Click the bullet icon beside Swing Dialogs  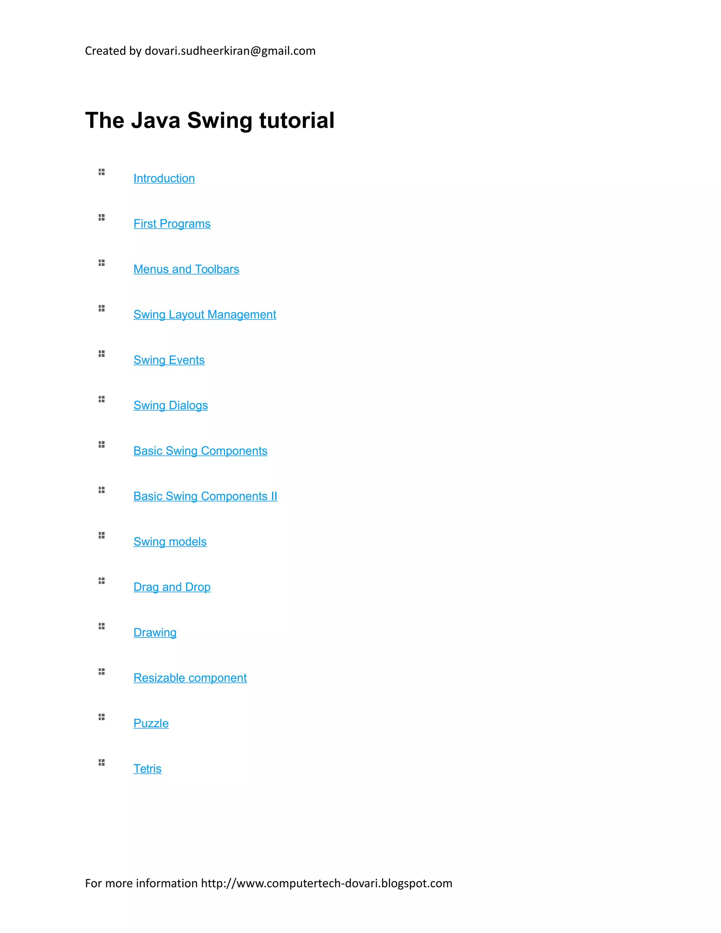point(102,399)
